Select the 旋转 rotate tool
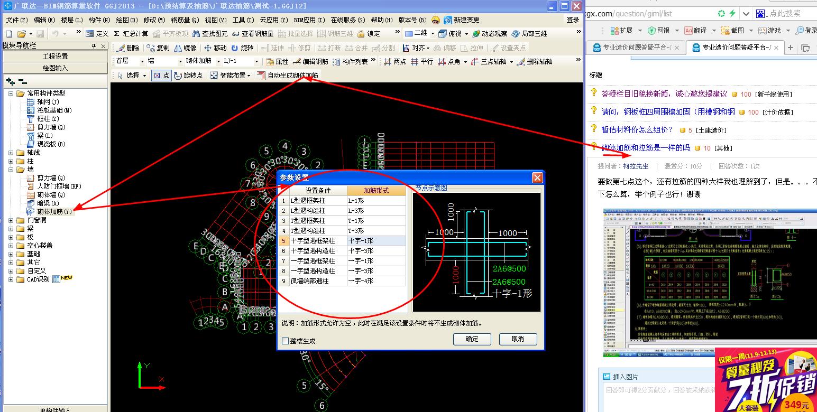Screen dimensions: 817x412 pos(242,48)
